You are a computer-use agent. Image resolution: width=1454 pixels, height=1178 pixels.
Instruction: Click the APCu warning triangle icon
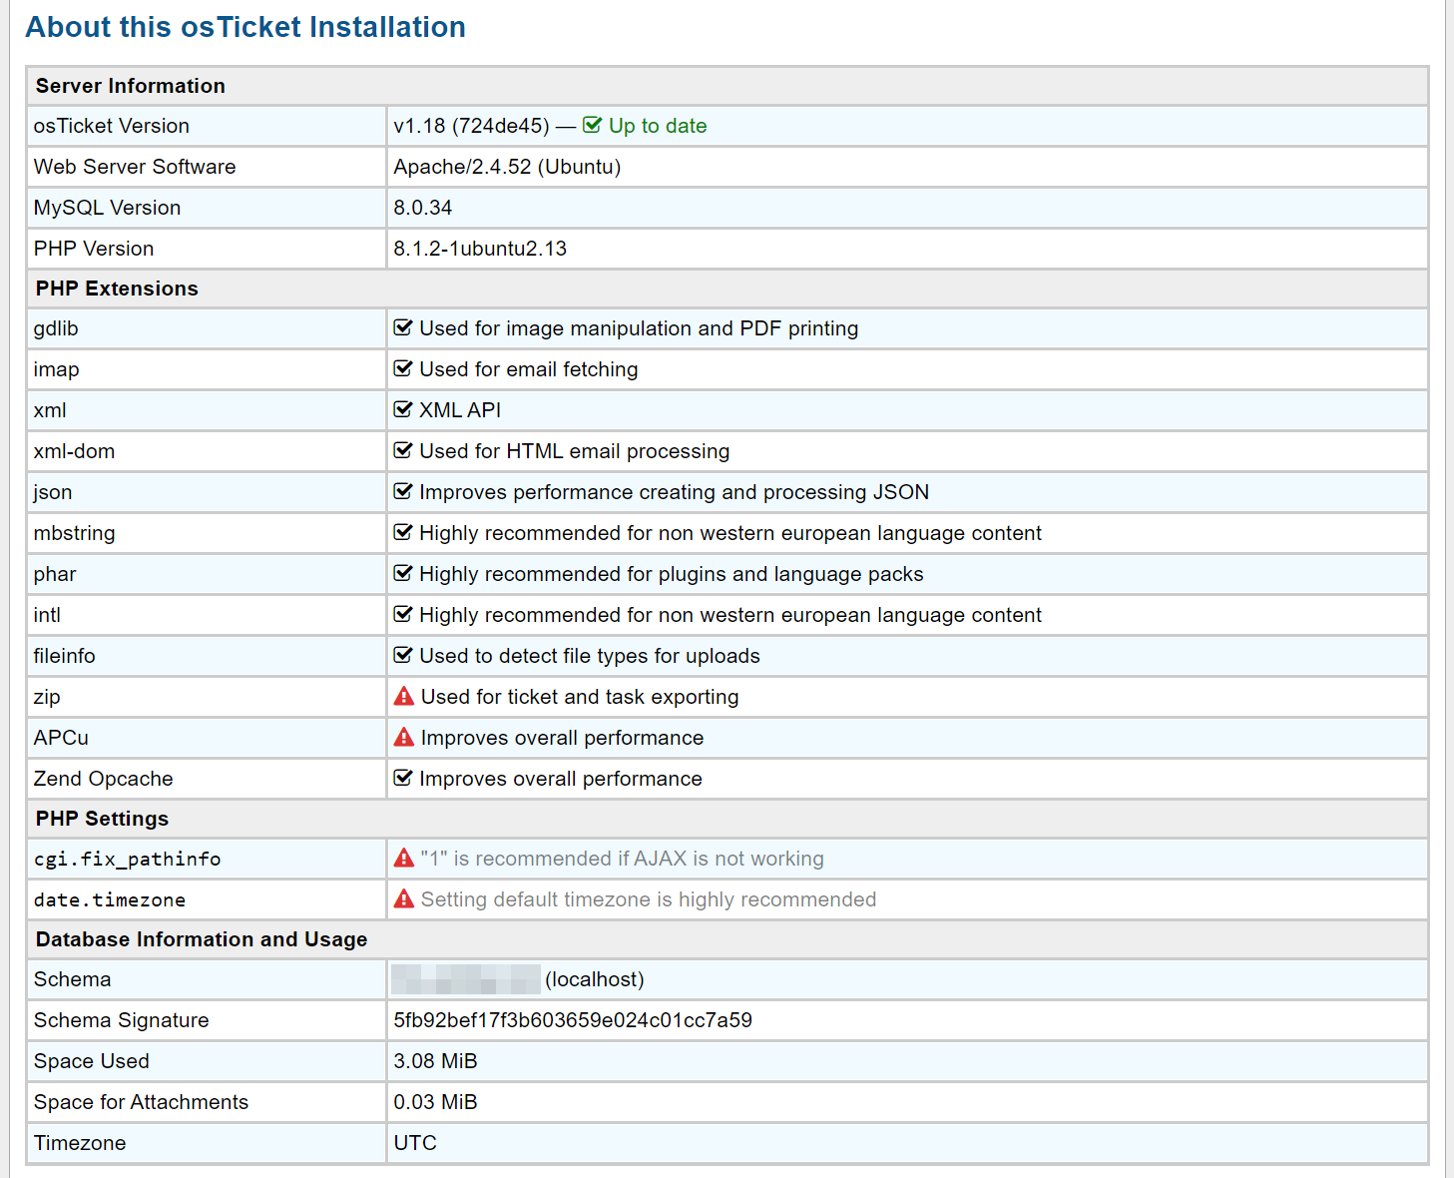pyautogui.click(x=403, y=737)
